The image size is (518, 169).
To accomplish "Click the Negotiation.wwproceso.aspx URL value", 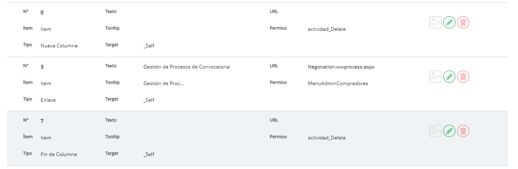I will [341, 67].
